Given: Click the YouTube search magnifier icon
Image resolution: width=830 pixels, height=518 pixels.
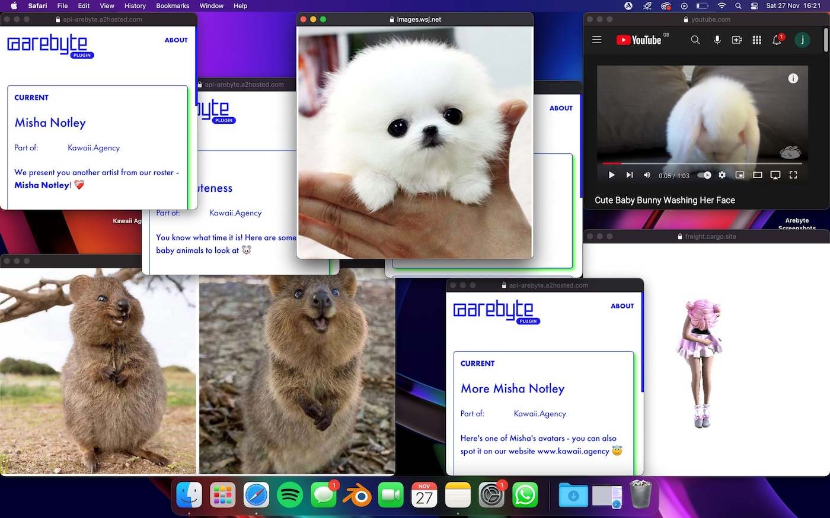Looking at the screenshot, I should [x=695, y=40].
